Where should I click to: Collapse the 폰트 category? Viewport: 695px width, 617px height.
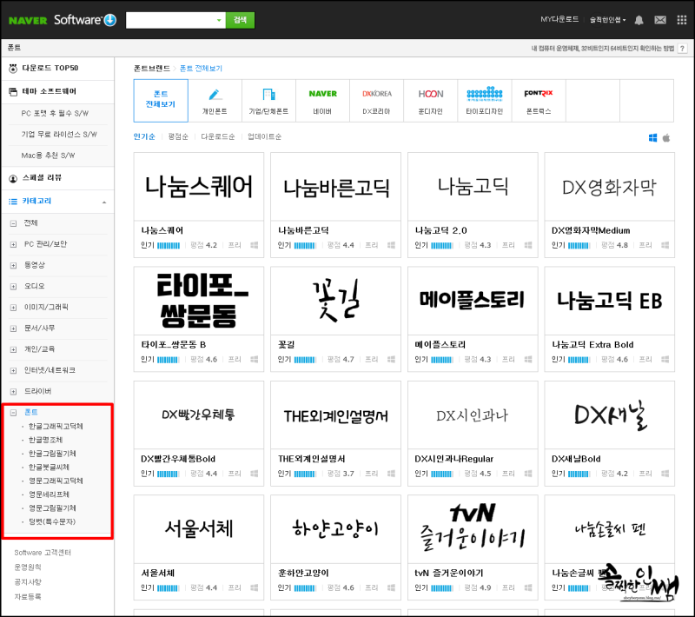(13, 413)
